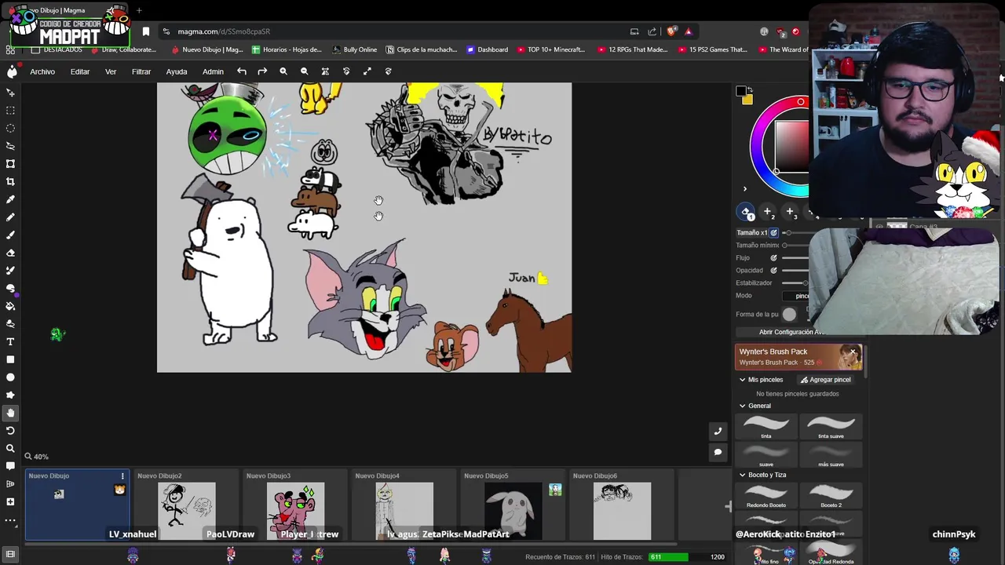Select the brush tool

[x=10, y=235]
